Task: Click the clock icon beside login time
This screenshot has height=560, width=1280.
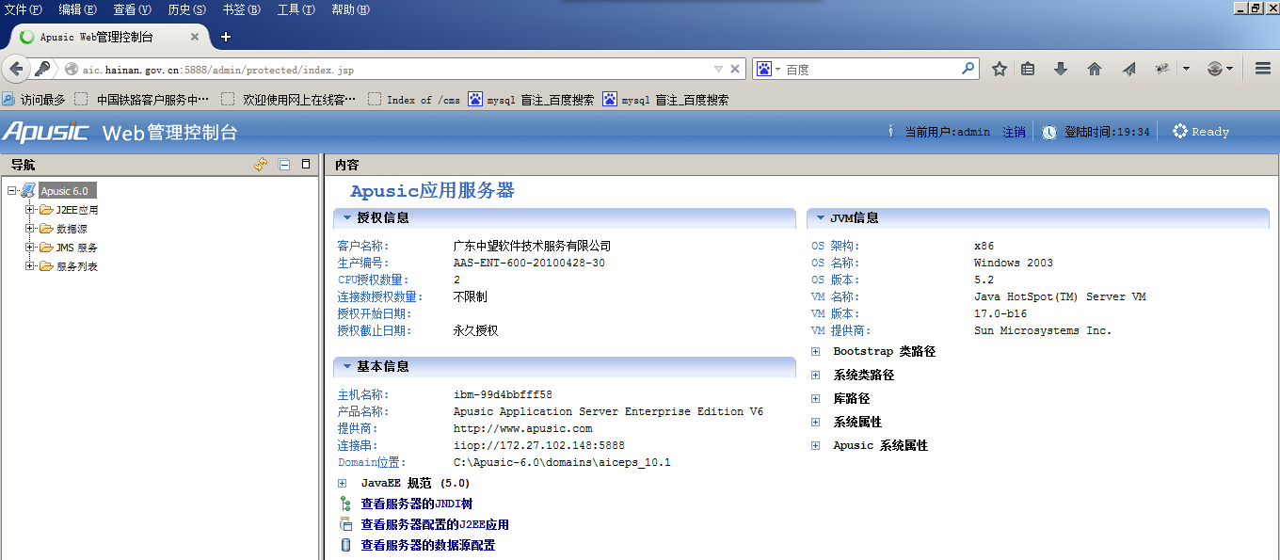Action: click(x=1049, y=132)
